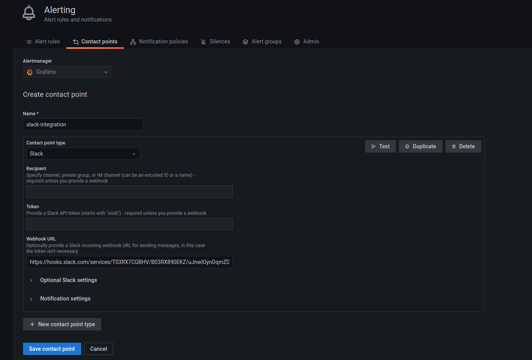Click the Grafana logo in Alertmanager selector

(x=30, y=72)
